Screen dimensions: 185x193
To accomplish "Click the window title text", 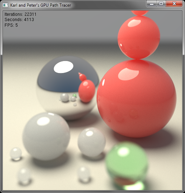I will [40, 5].
